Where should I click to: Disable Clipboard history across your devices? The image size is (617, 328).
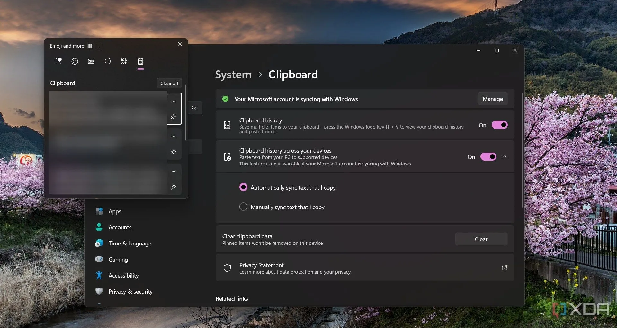click(488, 157)
